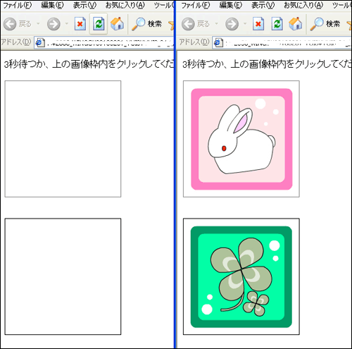
Task: Click アドレス(D) label in right window
Action: pos(194,42)
